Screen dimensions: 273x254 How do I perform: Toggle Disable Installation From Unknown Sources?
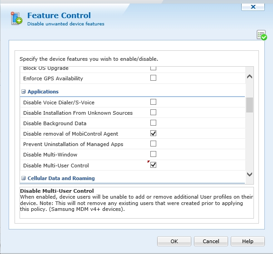click(x=153, y=112)
